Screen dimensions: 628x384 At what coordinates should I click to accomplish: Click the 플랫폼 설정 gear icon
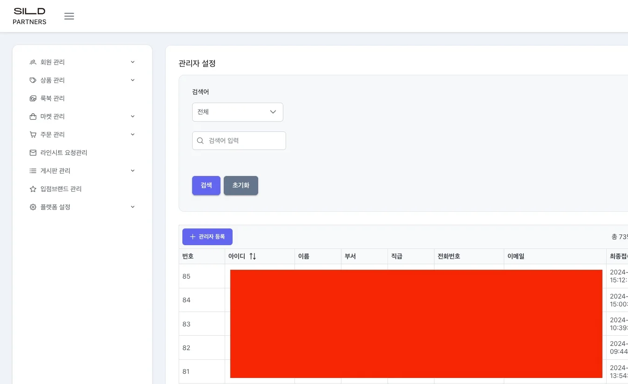click(33, 207)
